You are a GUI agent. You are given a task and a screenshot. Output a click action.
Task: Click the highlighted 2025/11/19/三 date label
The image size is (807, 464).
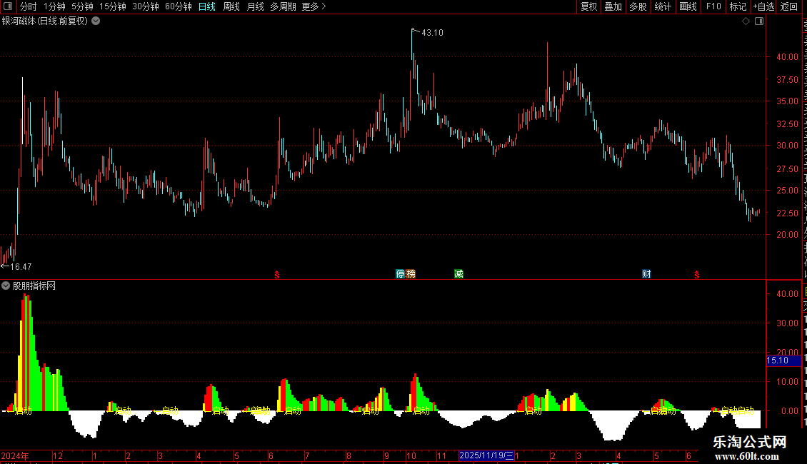[x=486, y=455]
